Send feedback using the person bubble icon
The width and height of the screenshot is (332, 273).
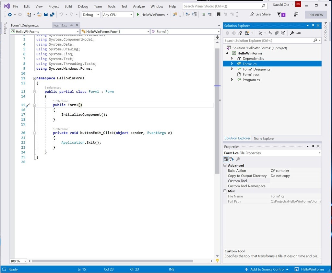[x=296, y=14]
